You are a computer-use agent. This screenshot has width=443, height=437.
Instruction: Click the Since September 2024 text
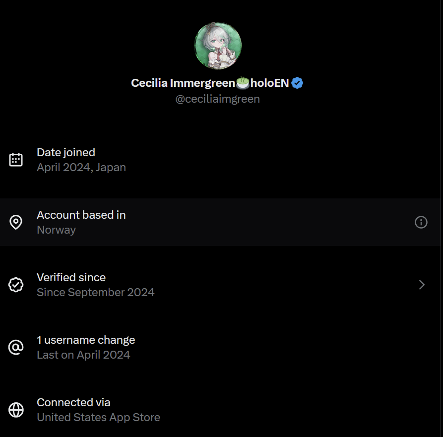point(96,292)
